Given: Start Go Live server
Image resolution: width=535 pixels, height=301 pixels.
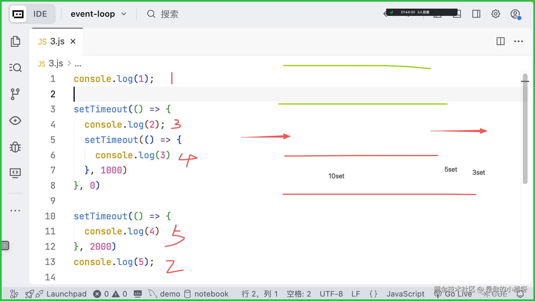Looking at the screenshot, I should click(x=453, y=294).
